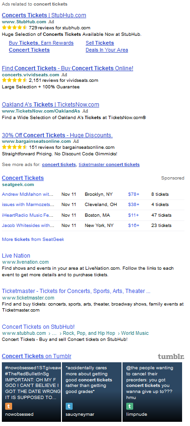190x426 pixels.
Task: Open the Live Nation search result
Action: pyautogui.click(x=16, y=256)
